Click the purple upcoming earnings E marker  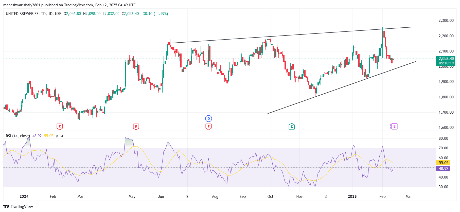coord(394,126)
